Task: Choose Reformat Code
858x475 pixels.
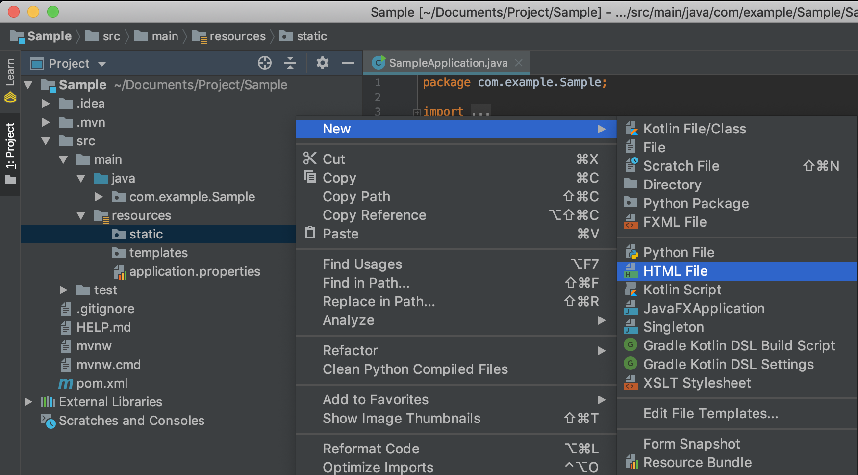Action: 456,449
